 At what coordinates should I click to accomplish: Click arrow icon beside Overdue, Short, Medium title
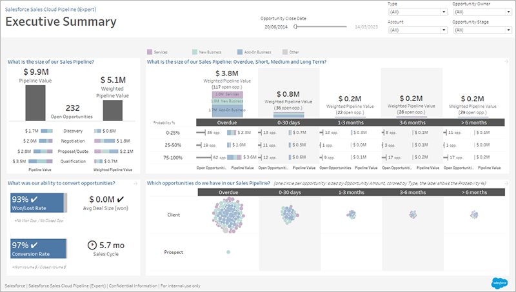506,61
